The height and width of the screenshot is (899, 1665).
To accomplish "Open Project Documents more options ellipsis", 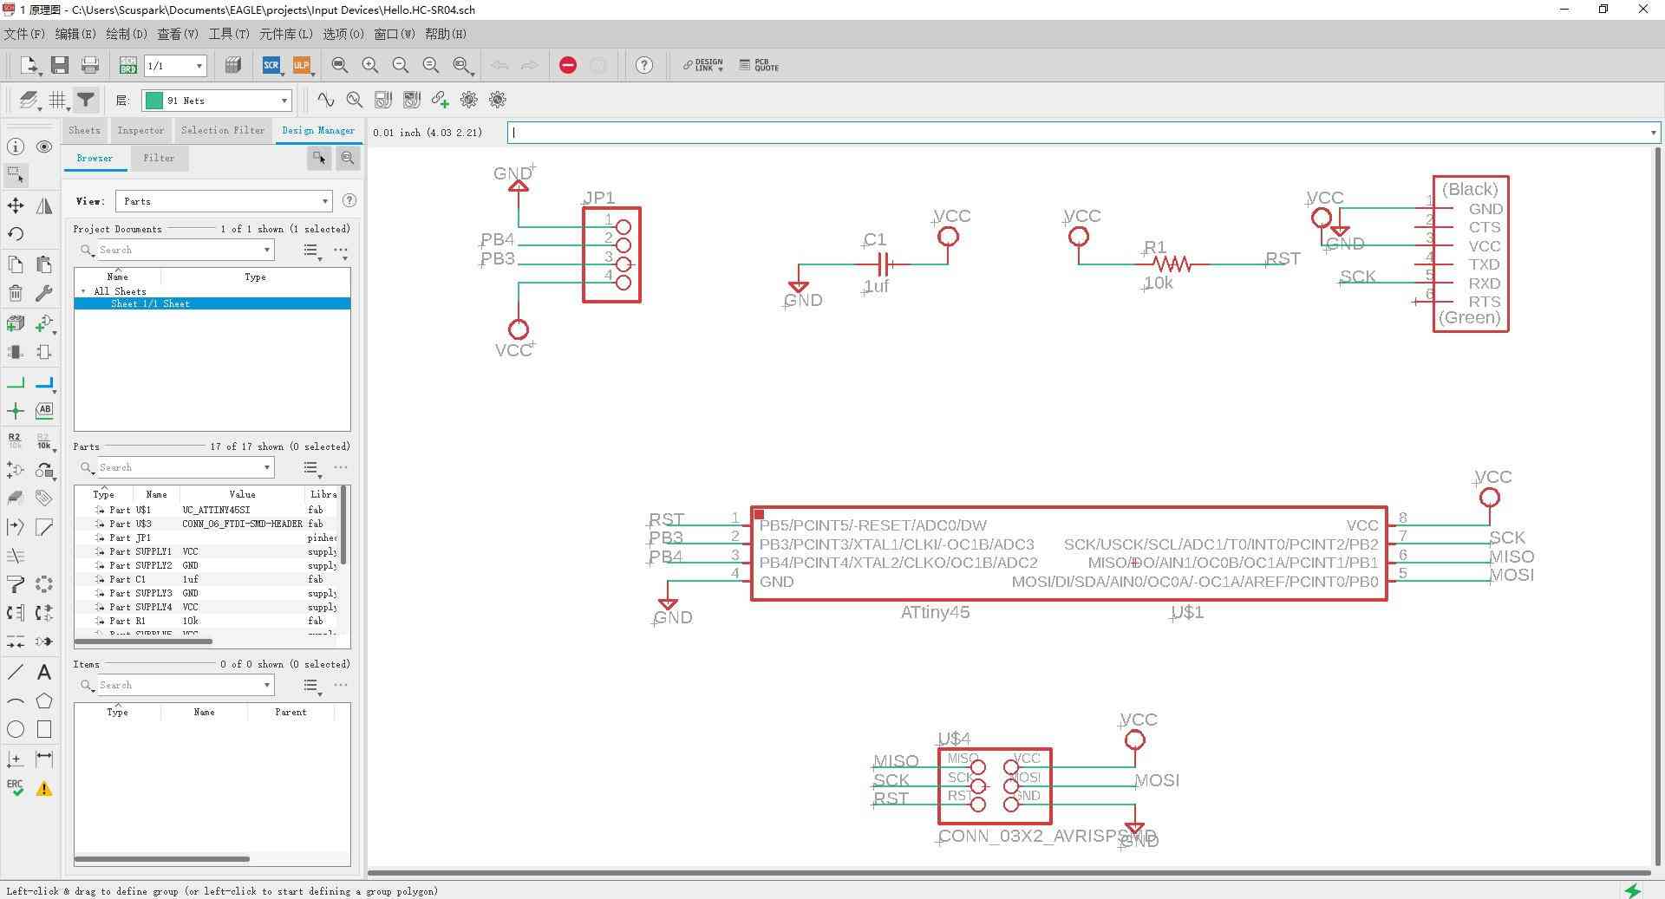I will point(341,250).
